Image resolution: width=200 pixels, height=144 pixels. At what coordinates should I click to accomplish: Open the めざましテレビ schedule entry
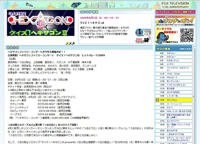click(174, 60)
